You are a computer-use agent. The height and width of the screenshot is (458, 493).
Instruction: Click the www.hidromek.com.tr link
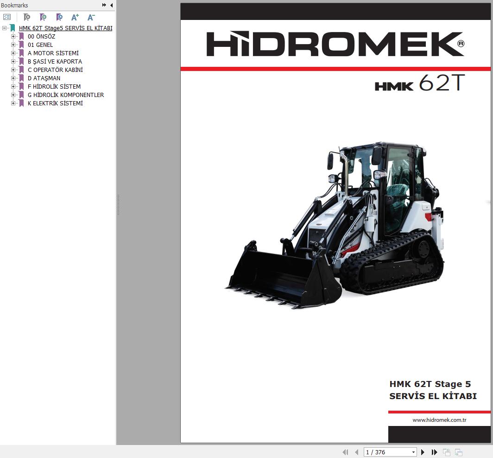coord(439,420)
